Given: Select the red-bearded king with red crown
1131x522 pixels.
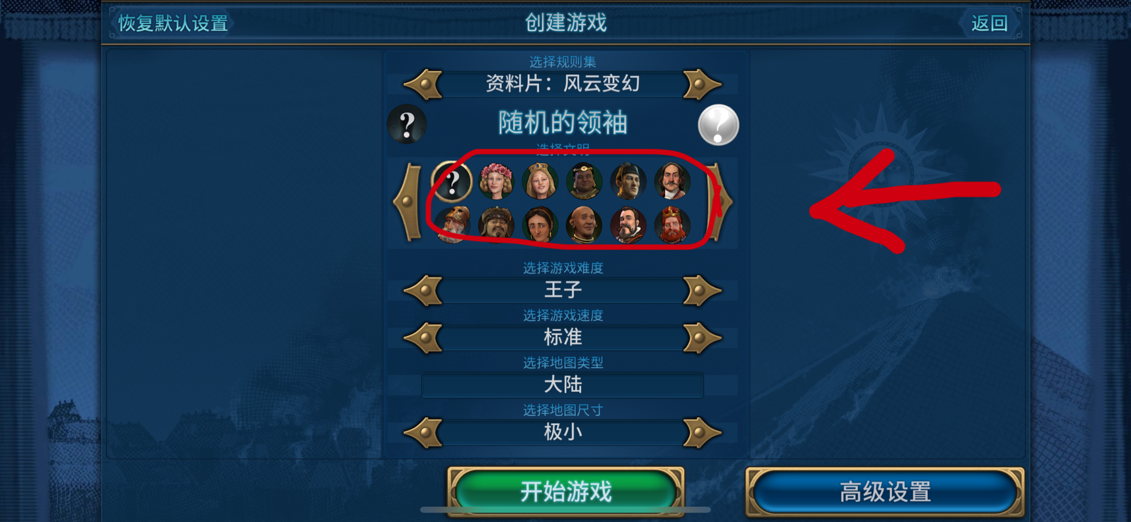Looking at the screenshot, I should pos(672,225).
